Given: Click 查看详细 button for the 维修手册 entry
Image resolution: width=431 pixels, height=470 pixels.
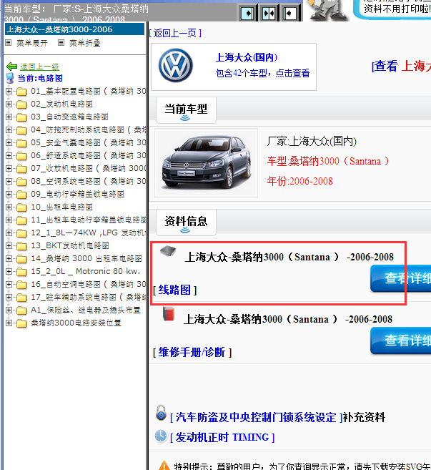Looking at the screenshot, I should pos(401,341).
